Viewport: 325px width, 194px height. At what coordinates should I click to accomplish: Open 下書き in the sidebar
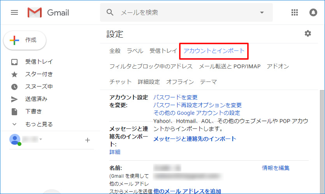click(x=33, y=111)
